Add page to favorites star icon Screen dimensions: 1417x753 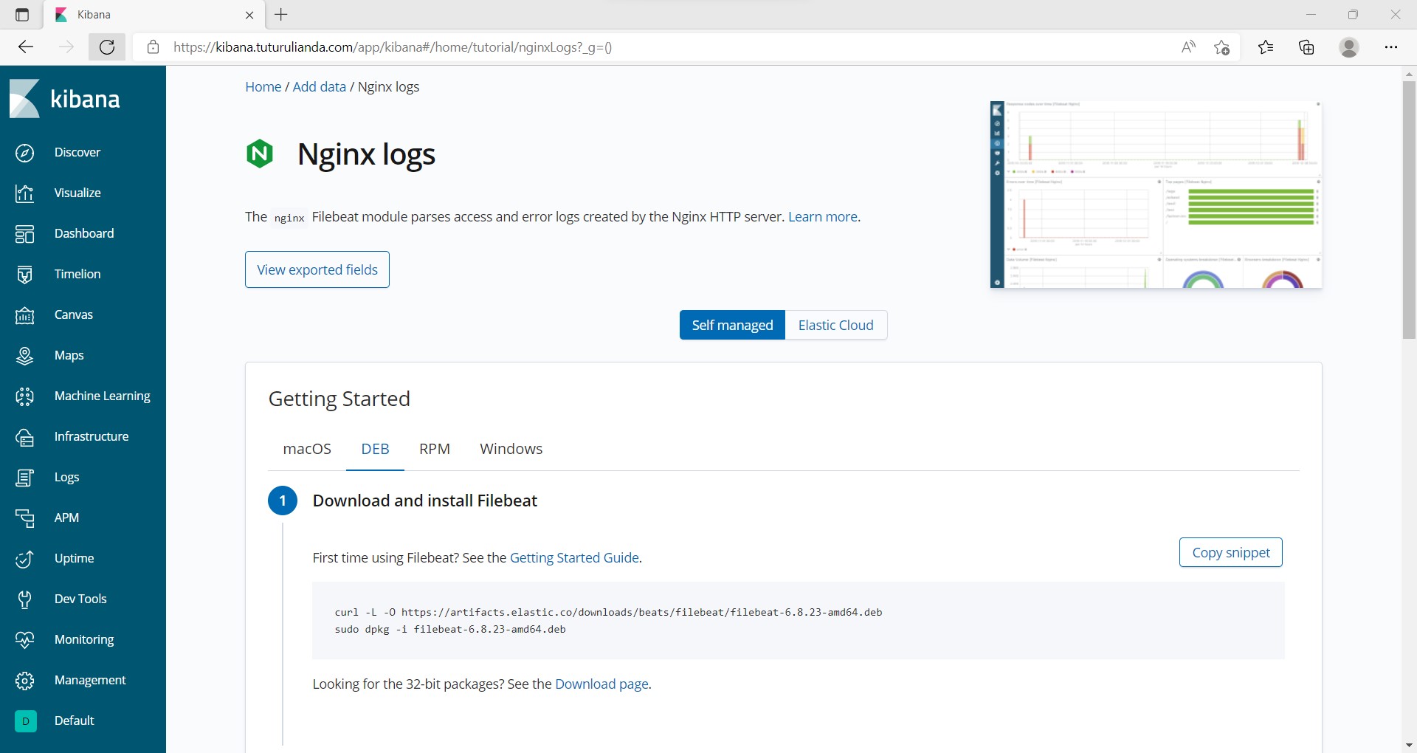(1221, 47)
